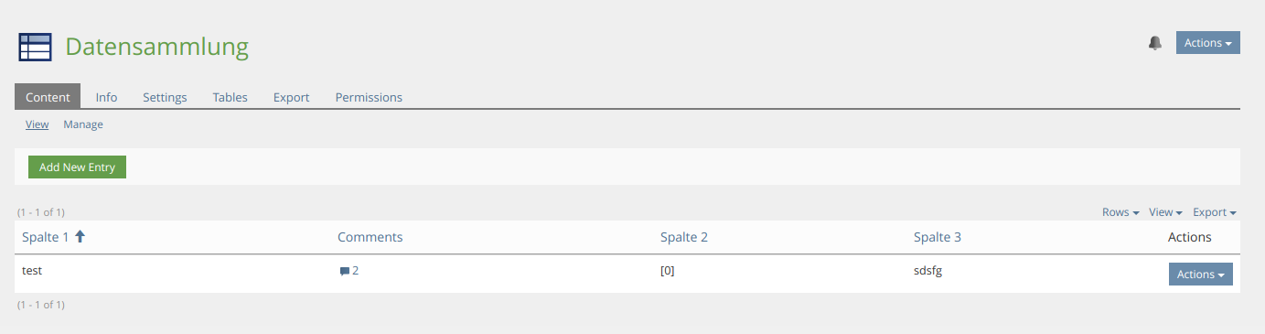Open the top-right Actions dropdown

[x=1207, y=43]
